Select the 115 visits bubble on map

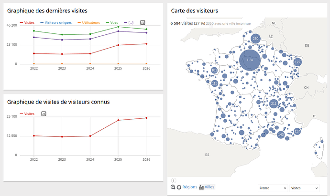point(214,83)
